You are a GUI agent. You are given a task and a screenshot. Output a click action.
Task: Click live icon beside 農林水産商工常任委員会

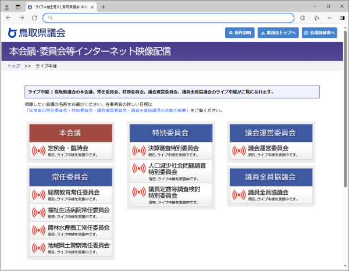tap(39, 230)
